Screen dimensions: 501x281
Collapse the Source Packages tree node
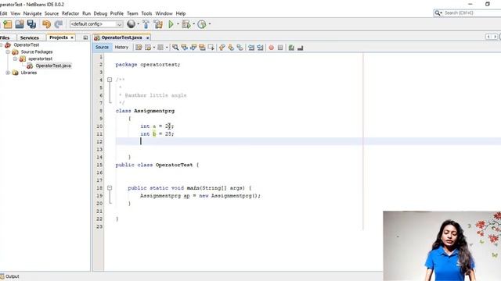[8, 52]
